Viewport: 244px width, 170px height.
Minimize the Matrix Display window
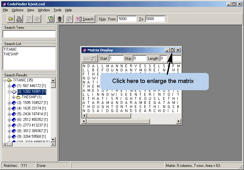(167, 50)
